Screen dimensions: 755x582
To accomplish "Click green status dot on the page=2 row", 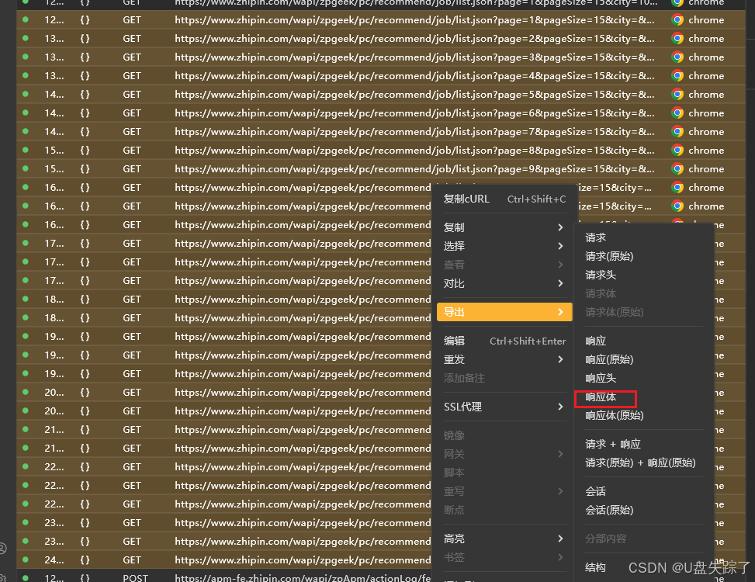I will [x=26, y=38].
